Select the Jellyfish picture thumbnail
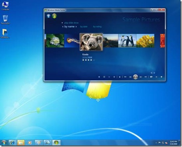The image size is (182, 147). pyautogui.click(x=72, y=40)
